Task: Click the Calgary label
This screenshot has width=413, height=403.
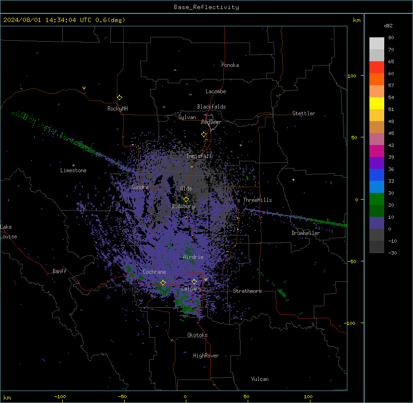Action: coord(192,289)
